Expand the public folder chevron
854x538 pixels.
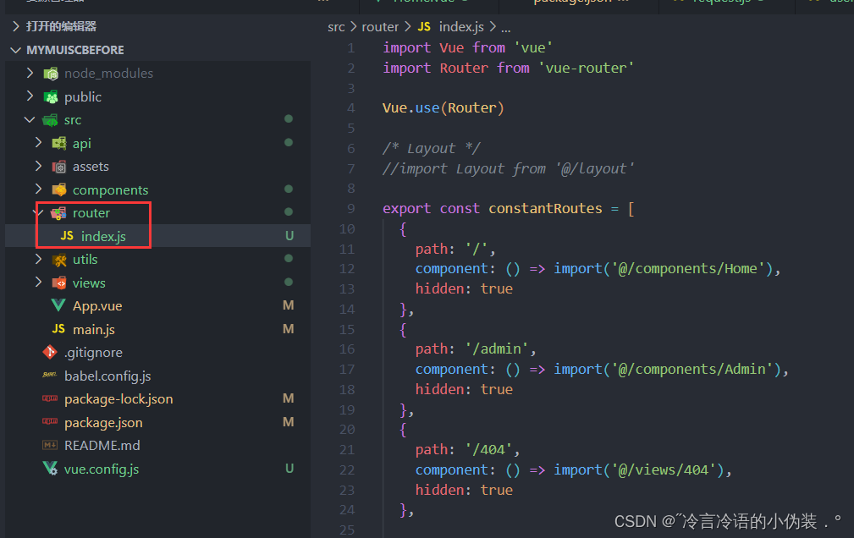click(x=30, y=96)
